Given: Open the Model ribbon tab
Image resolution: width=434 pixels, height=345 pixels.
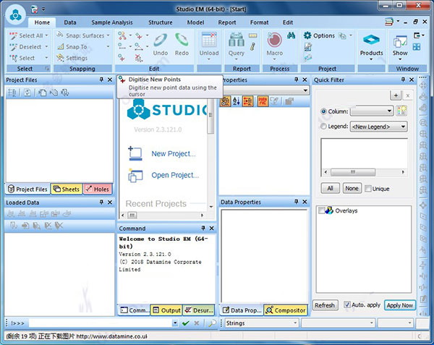Looking at the screenshot, I should point(195,22).
